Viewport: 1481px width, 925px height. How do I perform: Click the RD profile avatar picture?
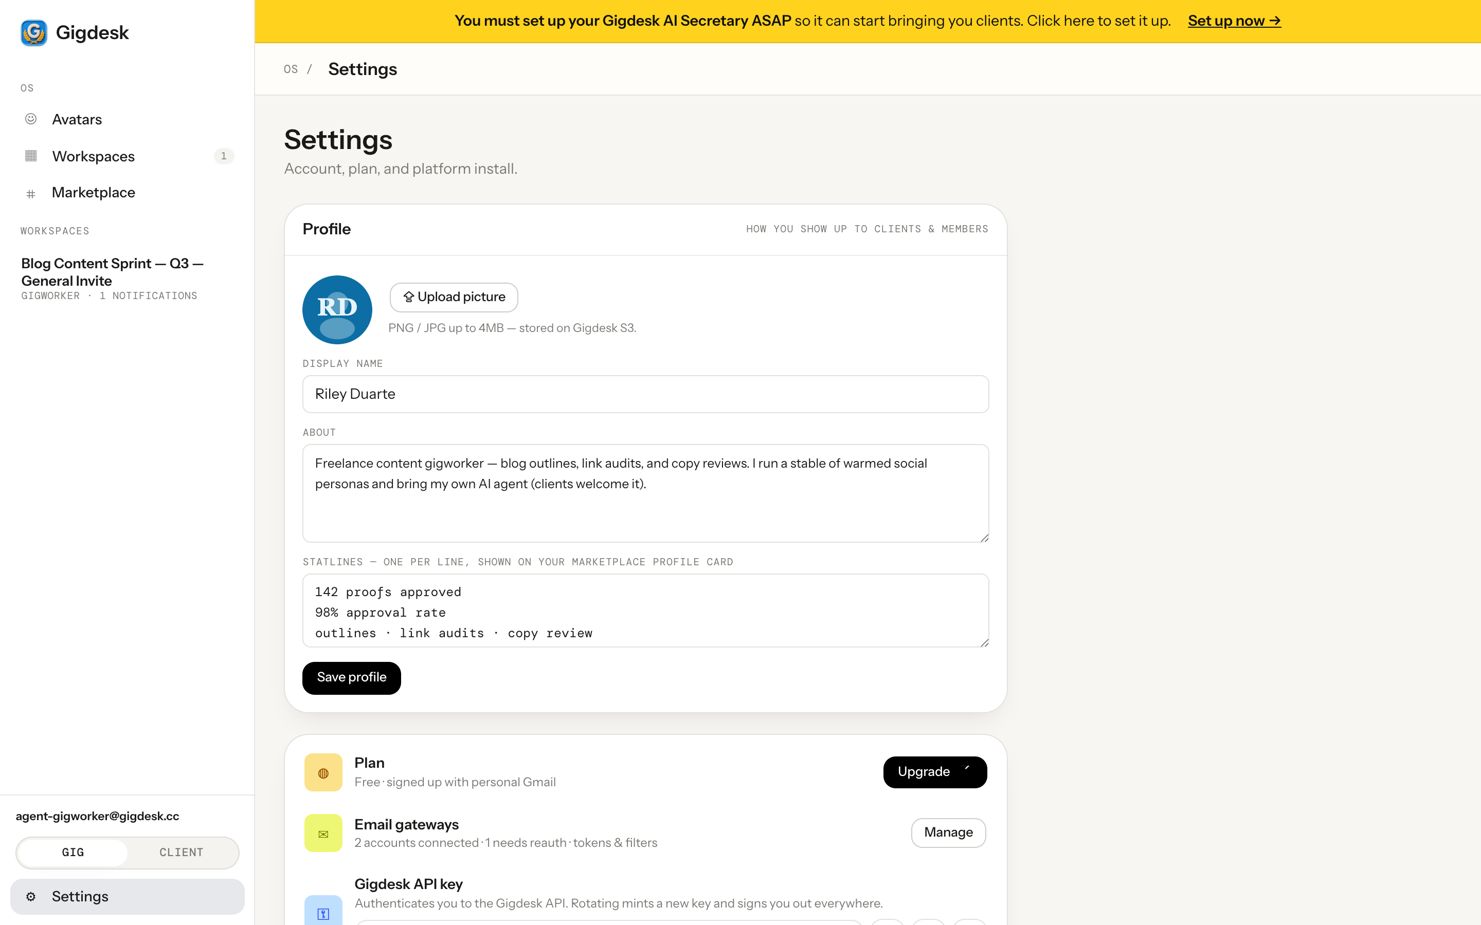click(x=337, y=309)
